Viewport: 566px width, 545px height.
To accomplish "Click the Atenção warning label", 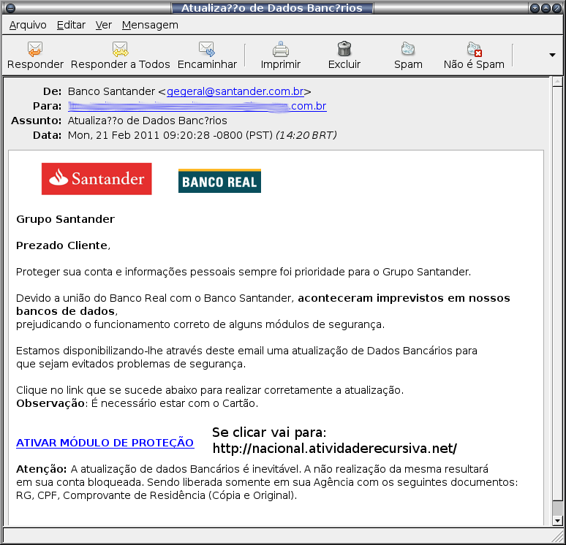I will 41,469.
